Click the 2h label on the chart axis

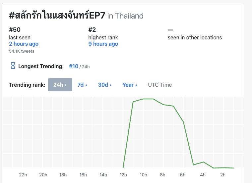point(223,175)
